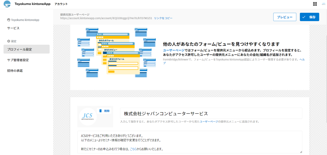Click the こちら link in the description text
Image resolution: width=327 pixels, height=155 pixels.
tap(133, 149)
